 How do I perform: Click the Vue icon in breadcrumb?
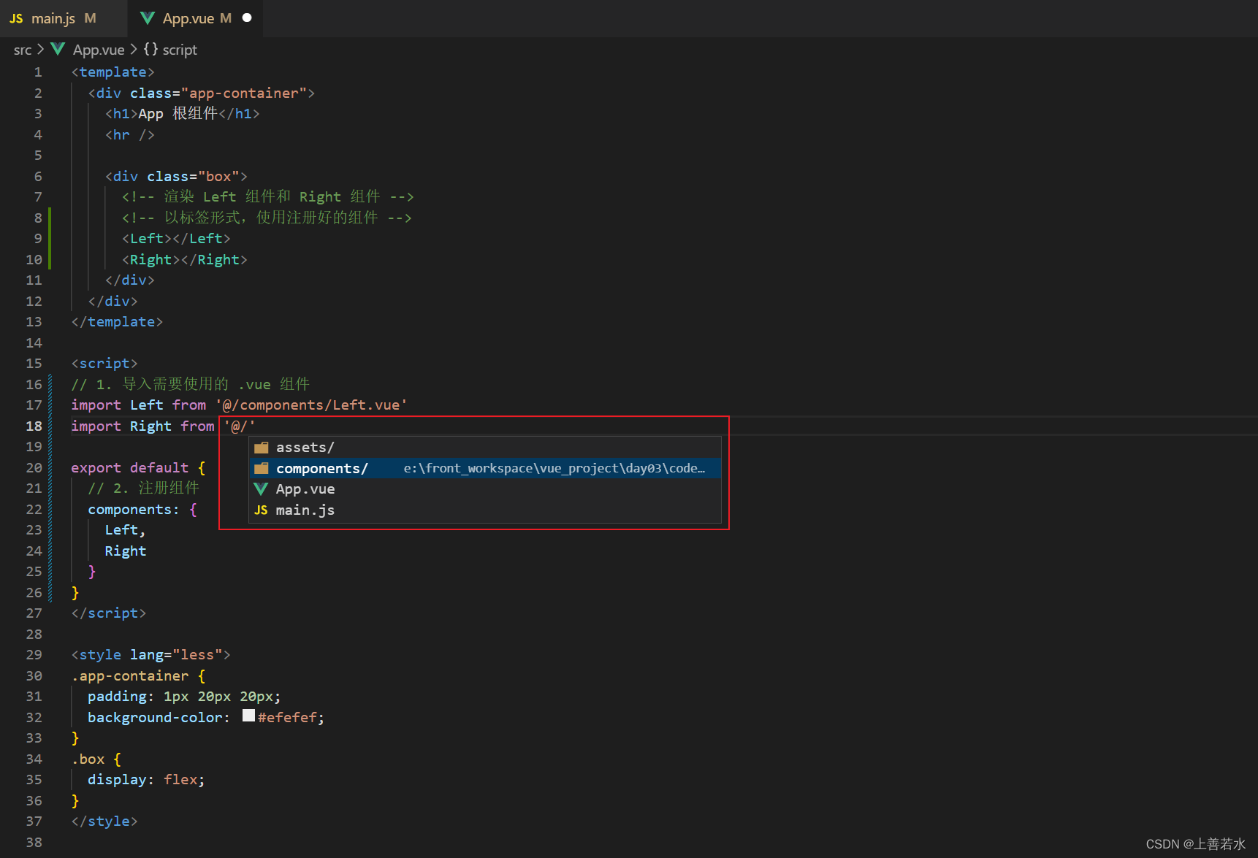58,50
